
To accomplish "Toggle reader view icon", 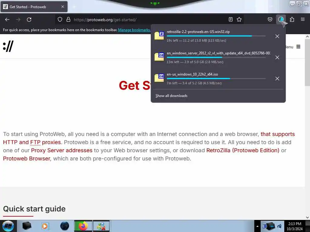I will [x=230, y=19].
